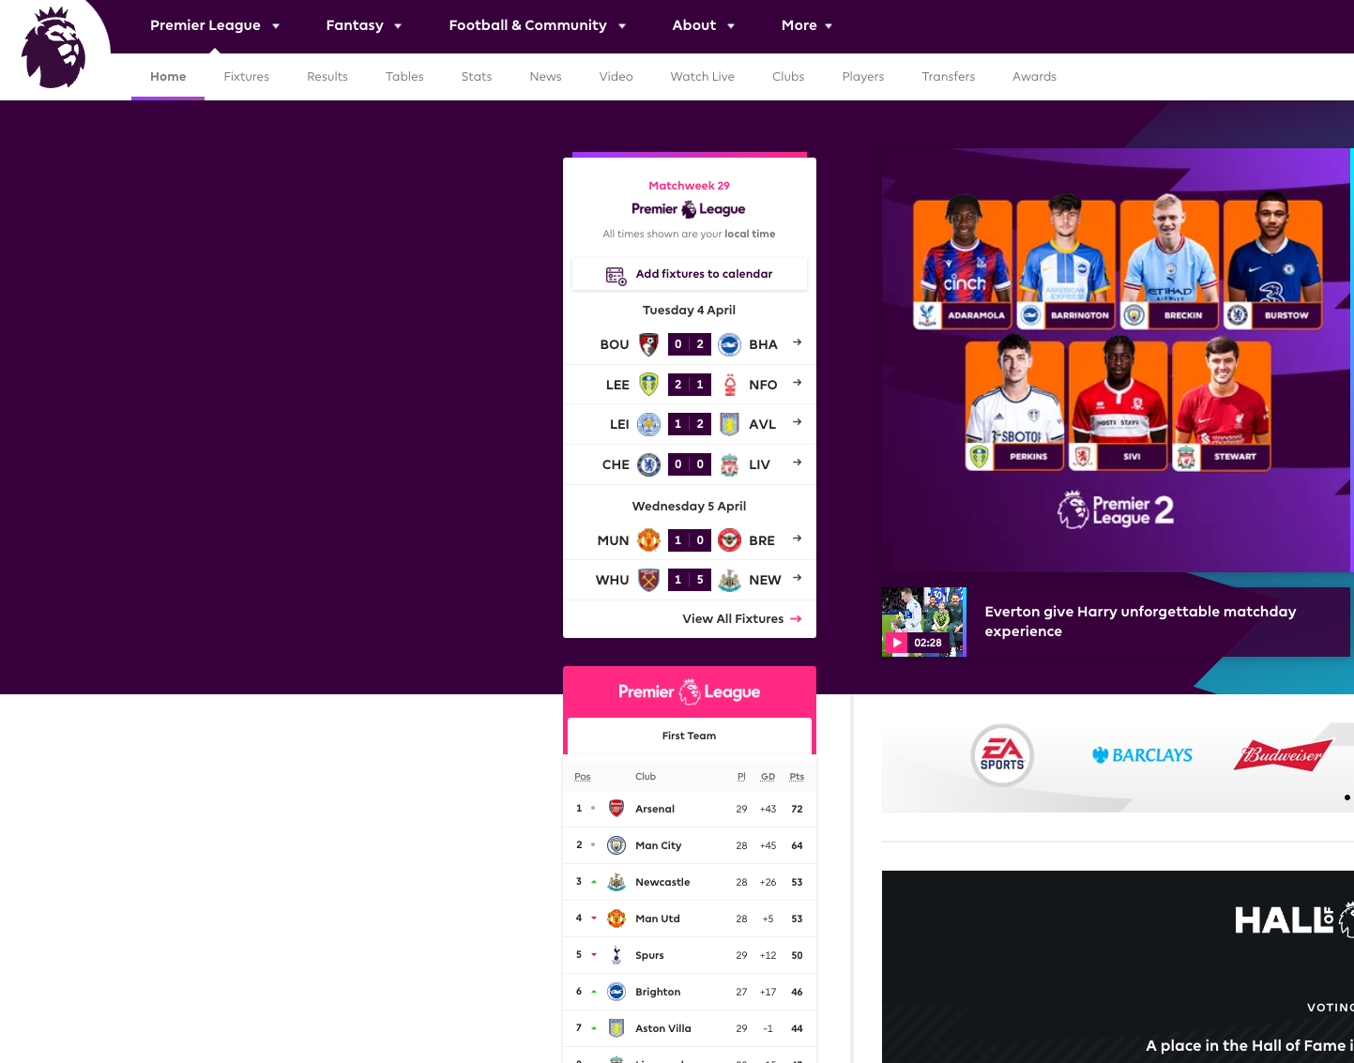Open the Results tab
Screen dimensions: 1354x1063
[x=327, y=77]
